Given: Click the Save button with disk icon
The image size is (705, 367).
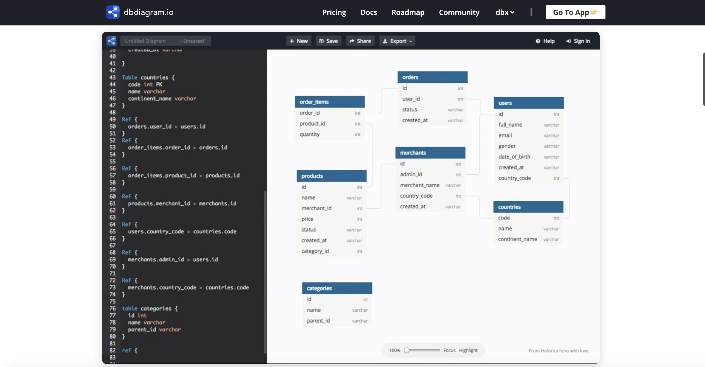Looking at the screenshot, I should pyautogui.click(x=328, y=41).
